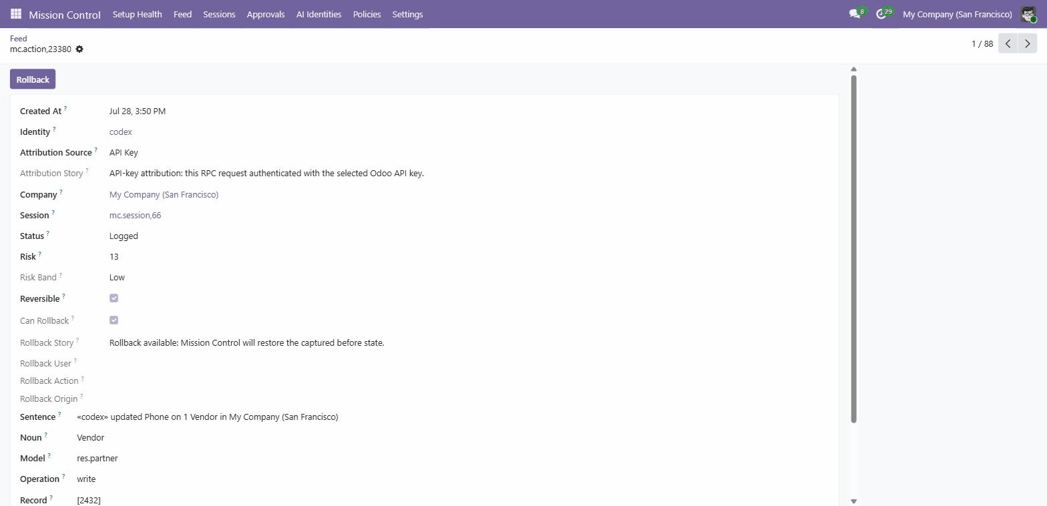
Task: Open the apps grid menu icon
Action: coord(16,14)
